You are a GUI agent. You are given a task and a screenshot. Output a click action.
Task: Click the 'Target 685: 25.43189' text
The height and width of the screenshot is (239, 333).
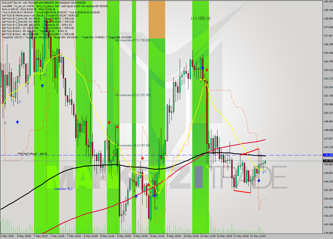click(120, 37)
